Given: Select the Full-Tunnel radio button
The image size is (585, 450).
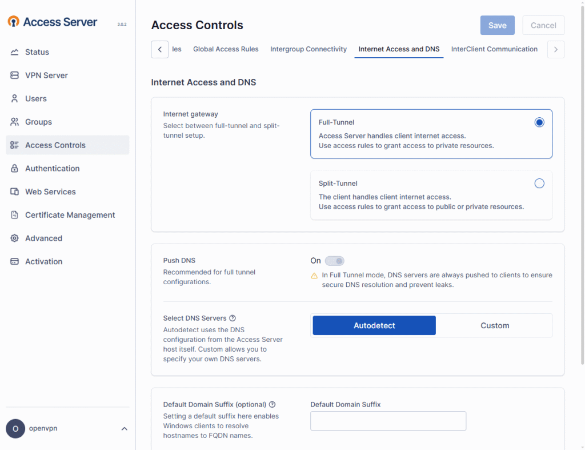Looking at the screenshot, I should (539, 122).
